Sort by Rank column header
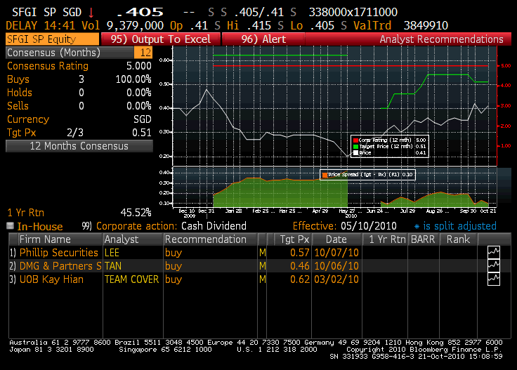Screen dimensions: 517x370 click(x=458, y=239)
